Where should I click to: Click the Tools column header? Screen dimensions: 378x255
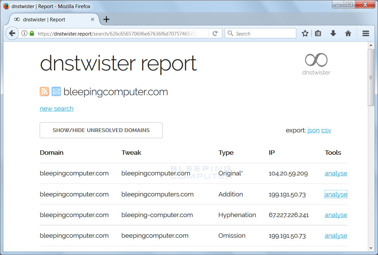(333, 153)
